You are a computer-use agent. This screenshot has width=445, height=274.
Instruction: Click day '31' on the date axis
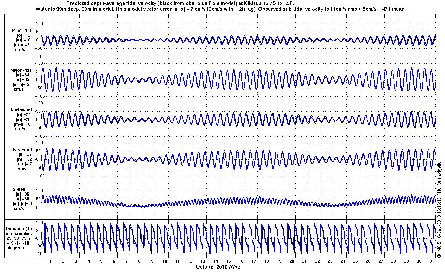coord(432,261)
